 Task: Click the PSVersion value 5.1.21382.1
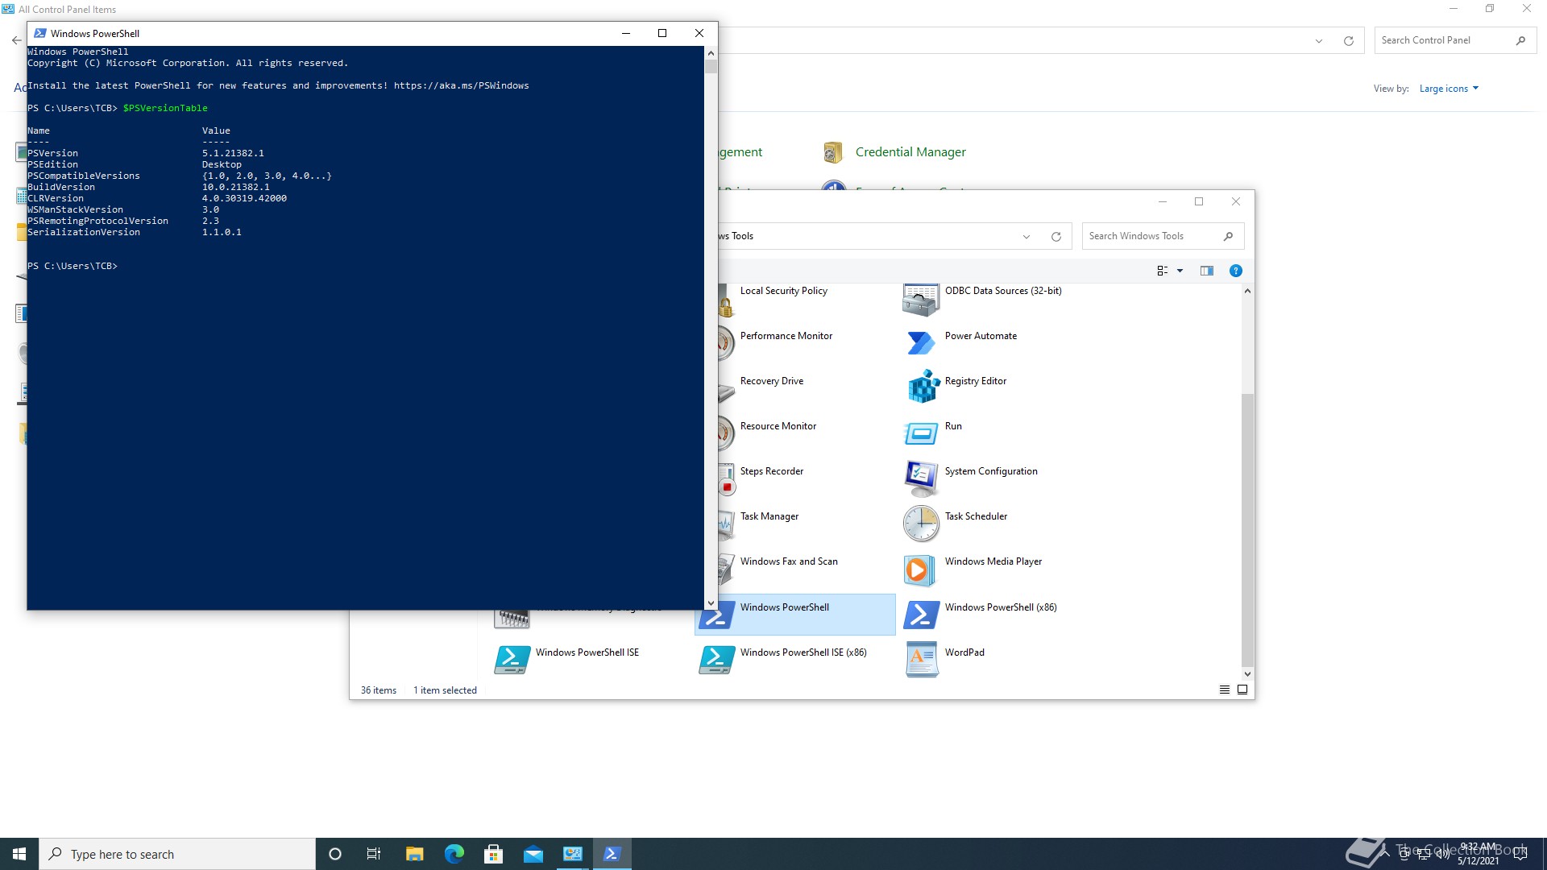pos(233,153)
